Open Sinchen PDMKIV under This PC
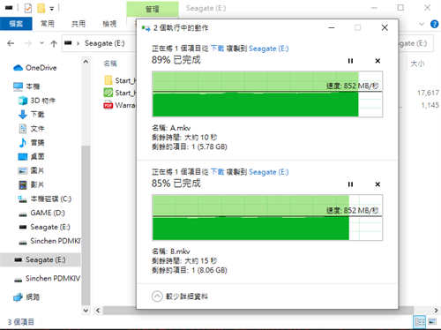This screenshot has width=441, height=330. 49,241
